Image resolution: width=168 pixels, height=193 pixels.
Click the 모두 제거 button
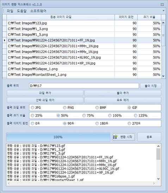pos(123,100)
